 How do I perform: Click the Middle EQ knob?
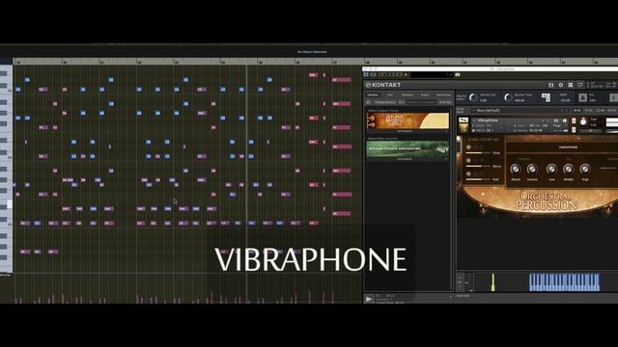[x=568, y=170]
